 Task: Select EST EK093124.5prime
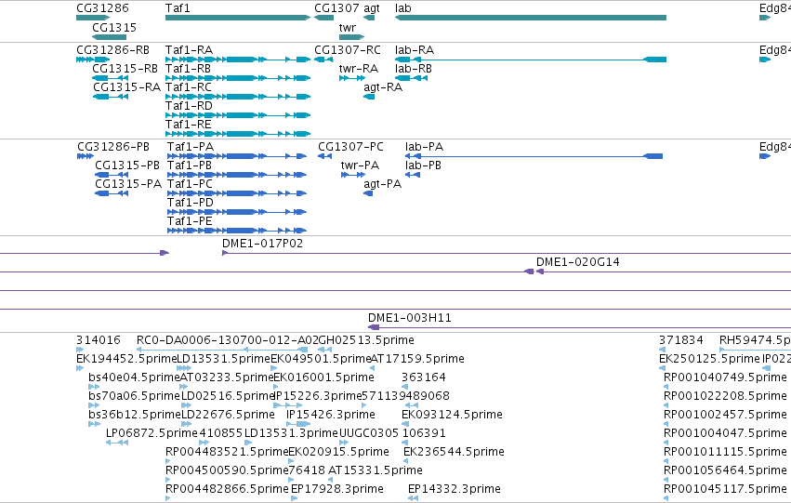coord(404,424)
